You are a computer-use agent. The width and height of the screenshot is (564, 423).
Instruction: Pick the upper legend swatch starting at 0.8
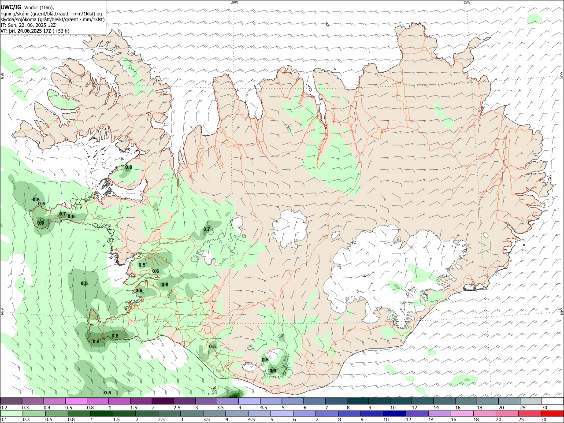point(98,401)
